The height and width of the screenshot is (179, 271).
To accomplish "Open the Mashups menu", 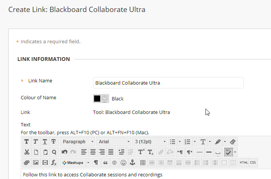I will pos(75,163).
